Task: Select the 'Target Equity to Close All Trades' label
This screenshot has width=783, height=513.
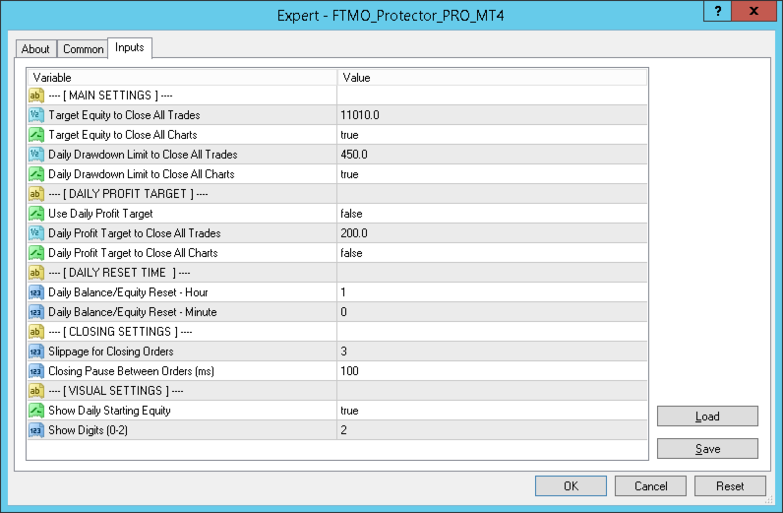Action: pos(124,115)
